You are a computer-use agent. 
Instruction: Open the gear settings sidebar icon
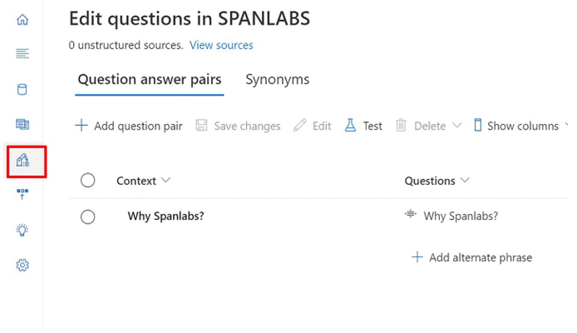22,265
